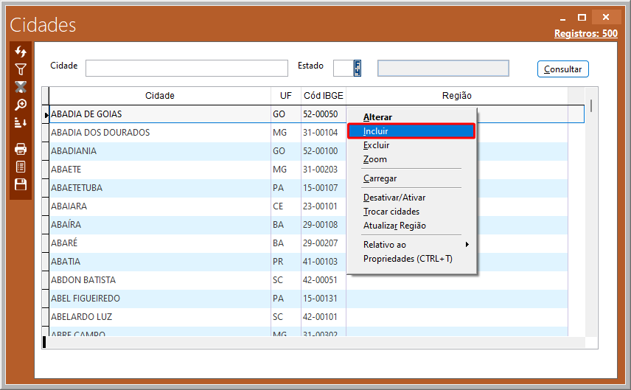The image size is (631, 390).
Task: Select 'Excluir' in the context menu
Action: click(377, 145)
